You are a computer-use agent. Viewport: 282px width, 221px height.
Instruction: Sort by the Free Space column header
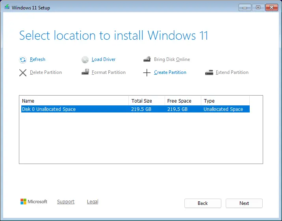(x=183, y=101)
